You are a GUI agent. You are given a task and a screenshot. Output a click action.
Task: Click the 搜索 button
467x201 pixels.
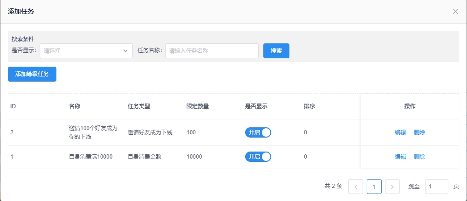(x=276, y=51)
